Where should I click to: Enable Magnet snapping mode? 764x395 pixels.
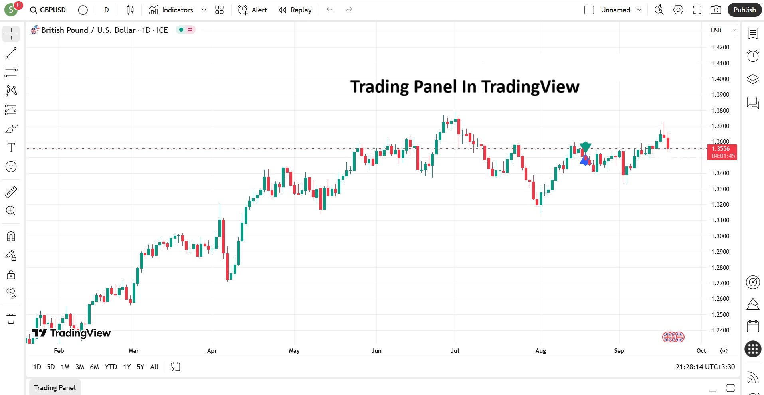click(x=11, y=236)
